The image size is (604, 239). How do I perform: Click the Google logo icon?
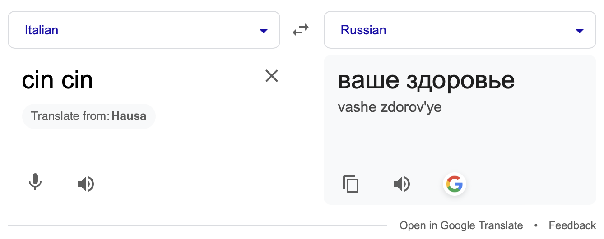click(x=454, y=184)
